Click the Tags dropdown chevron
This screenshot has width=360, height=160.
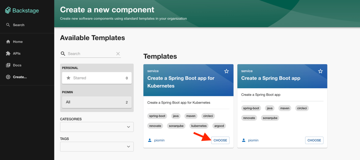[x=129, y=147]
